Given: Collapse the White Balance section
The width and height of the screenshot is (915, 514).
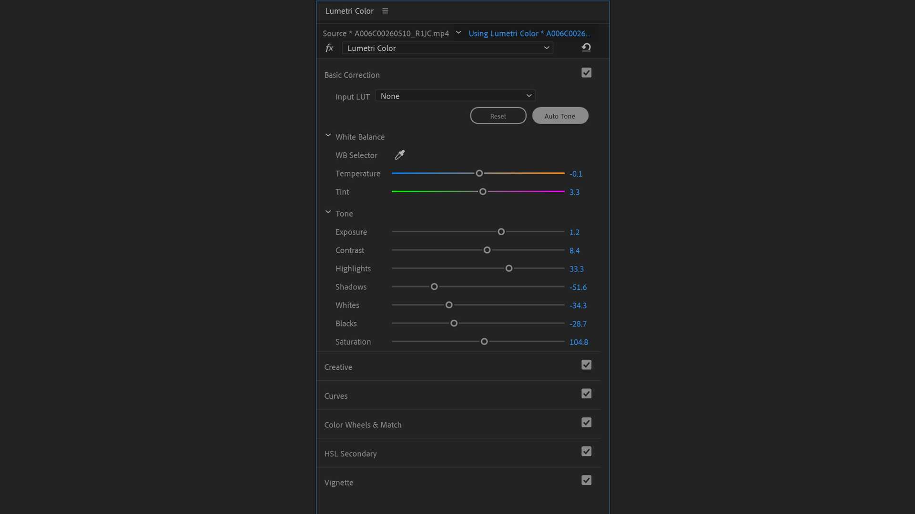Looking at the screenshot, I should click(328, 136).
